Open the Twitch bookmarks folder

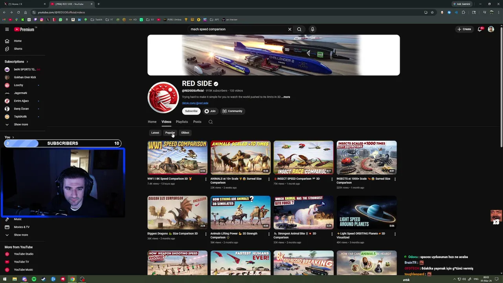[96, 20]
